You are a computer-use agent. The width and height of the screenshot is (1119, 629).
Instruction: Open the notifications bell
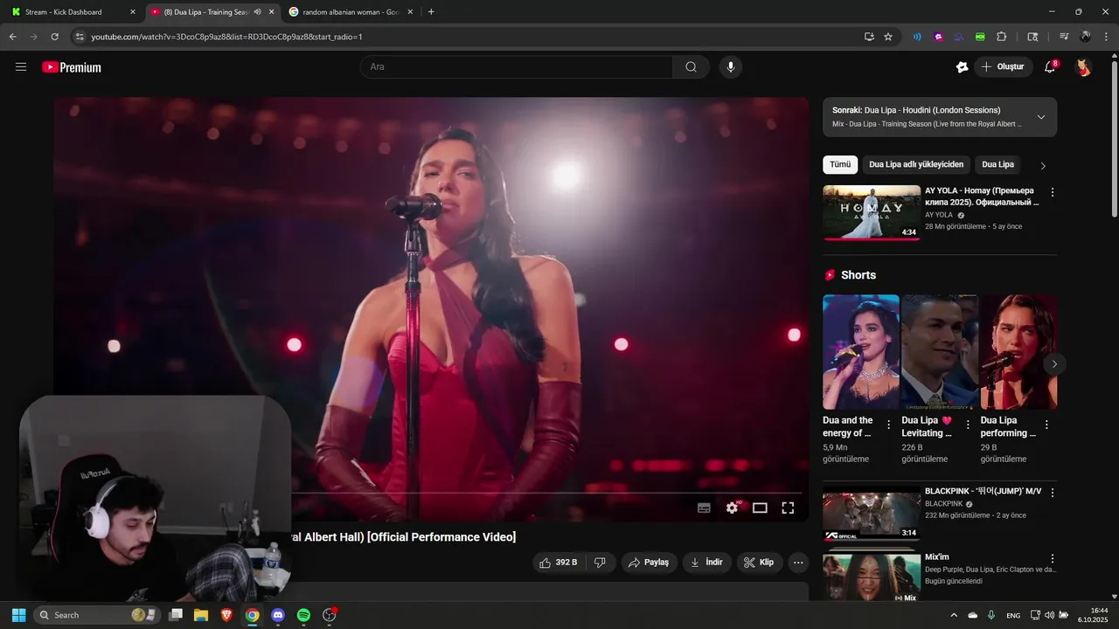pyautogui.click(x=1050, y=66)
